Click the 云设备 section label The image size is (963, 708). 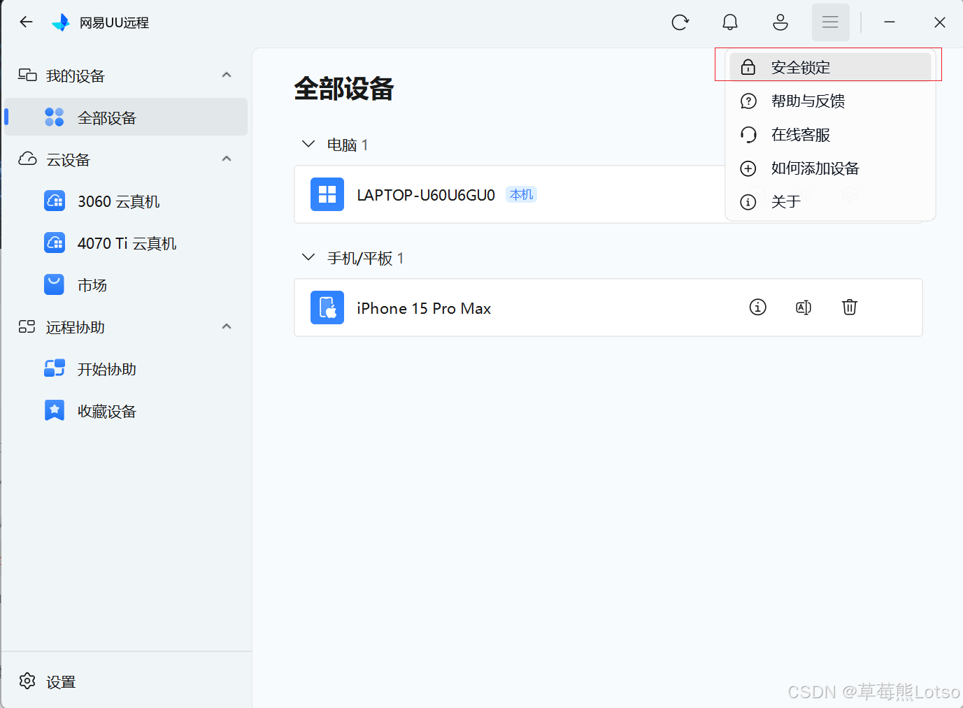[69, 159]
